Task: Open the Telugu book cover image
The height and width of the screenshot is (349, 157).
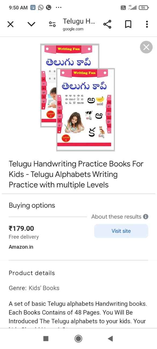Action: tap(78, 97)
